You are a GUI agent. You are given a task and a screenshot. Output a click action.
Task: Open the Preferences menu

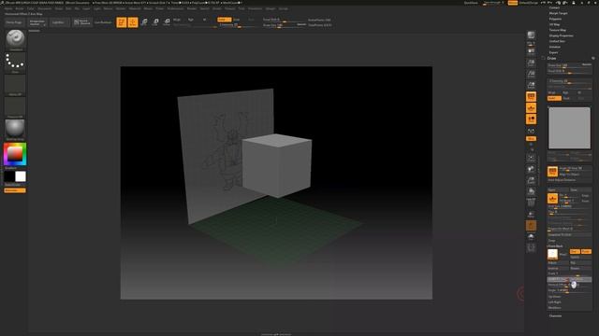175,8
